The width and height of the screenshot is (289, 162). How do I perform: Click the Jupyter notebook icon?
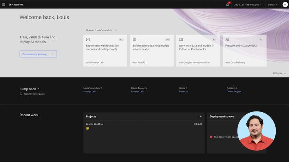tap(181, 39)
